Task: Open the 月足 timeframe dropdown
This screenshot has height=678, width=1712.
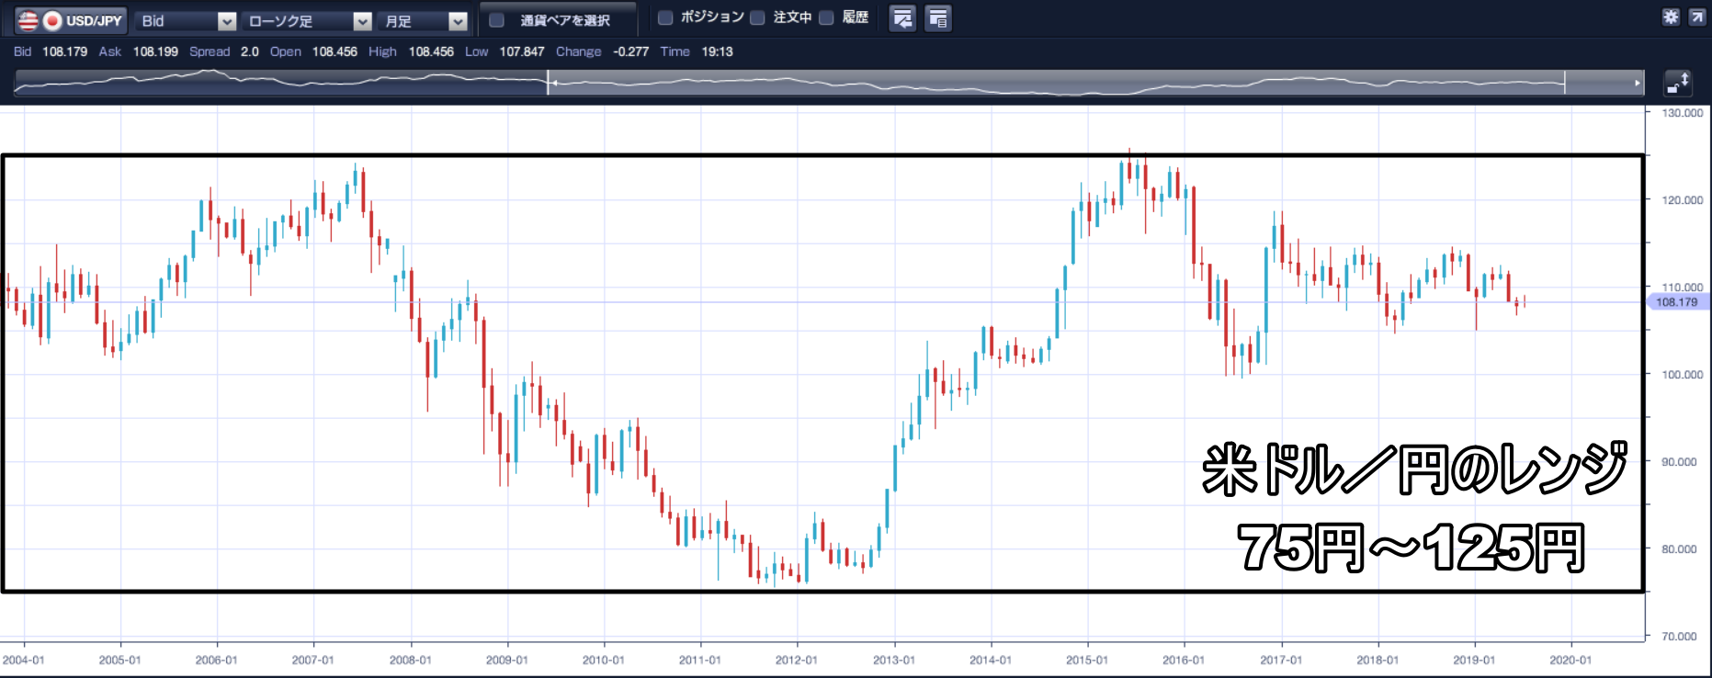Action: click(x=423, y=20)
